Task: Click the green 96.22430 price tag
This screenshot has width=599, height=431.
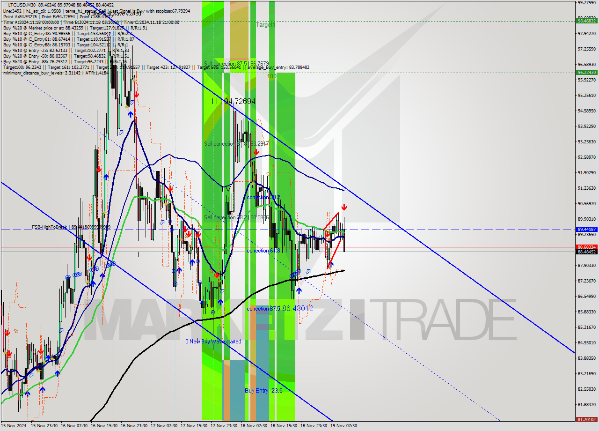Action: tap(587, 73)
